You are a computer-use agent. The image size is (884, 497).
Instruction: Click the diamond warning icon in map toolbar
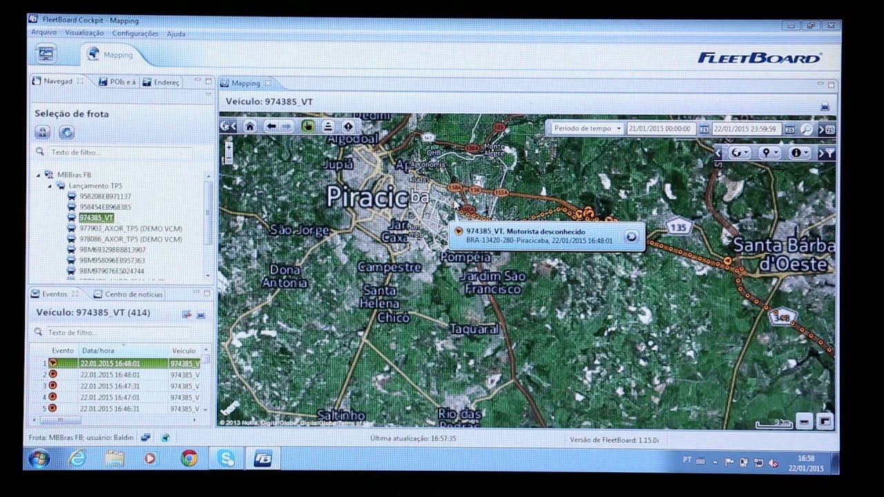tap(348, 126)
